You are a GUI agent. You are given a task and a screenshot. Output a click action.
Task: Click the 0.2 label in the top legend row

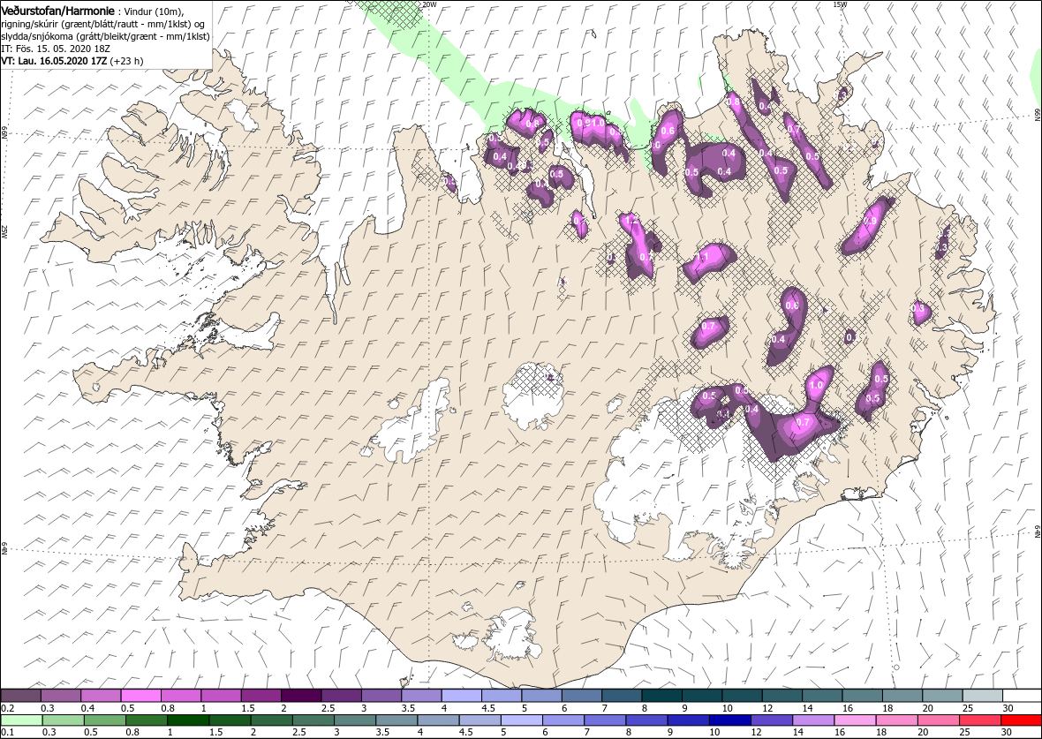[9, 708]
